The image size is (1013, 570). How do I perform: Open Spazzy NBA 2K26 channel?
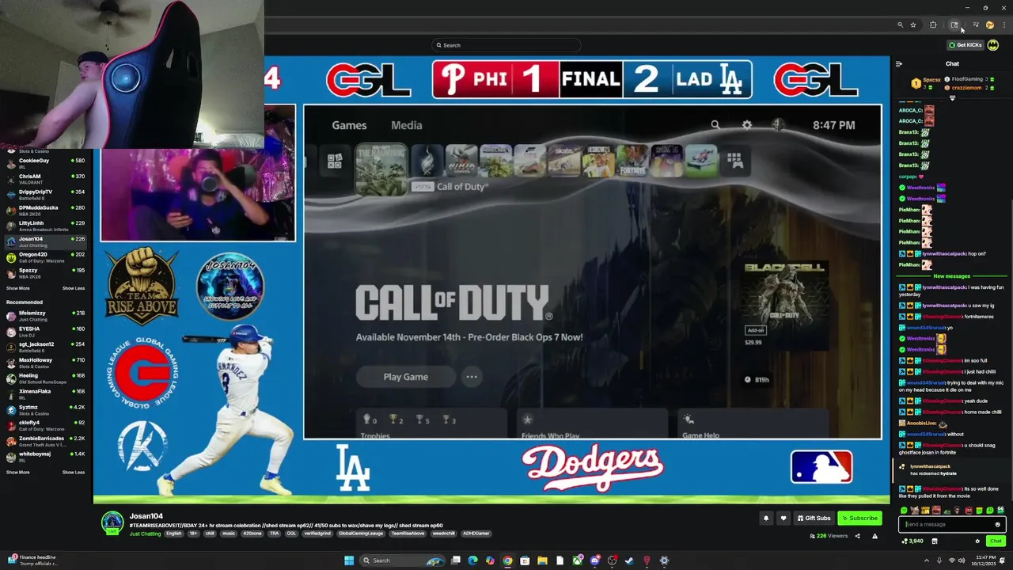point(46,272)
